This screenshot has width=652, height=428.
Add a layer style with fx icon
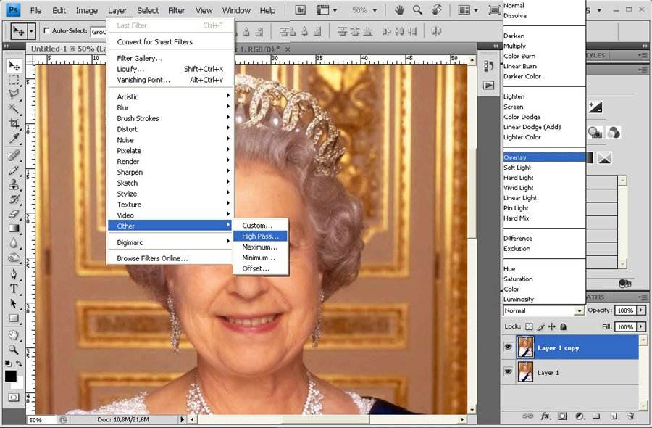[545, 416]
